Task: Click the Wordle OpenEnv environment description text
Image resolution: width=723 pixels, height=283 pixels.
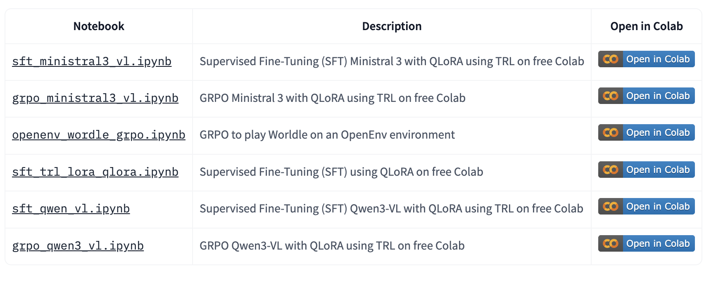Action: click(x=327, y=135)
